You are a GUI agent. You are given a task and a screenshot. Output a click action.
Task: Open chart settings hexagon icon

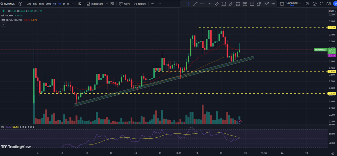(x=315, y=4)
